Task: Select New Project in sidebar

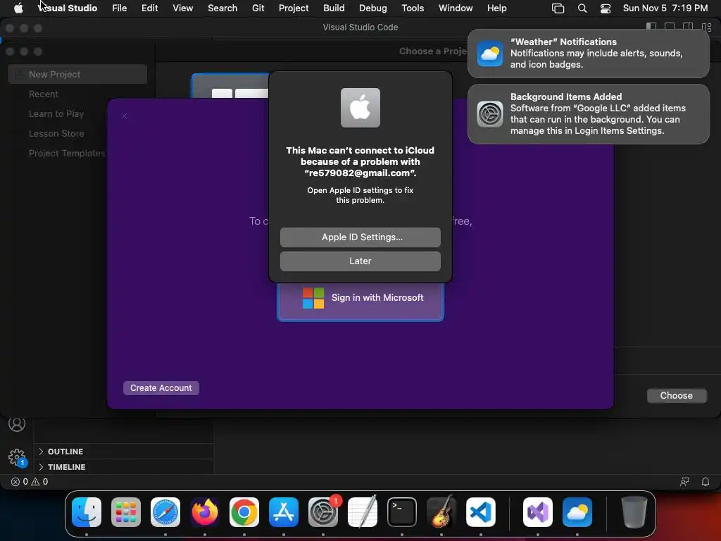Action: coord(77,74)
